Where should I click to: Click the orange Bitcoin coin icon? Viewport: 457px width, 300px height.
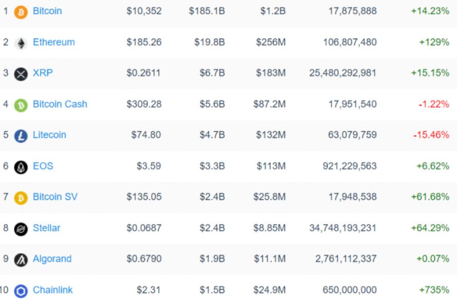click(21, 12)
